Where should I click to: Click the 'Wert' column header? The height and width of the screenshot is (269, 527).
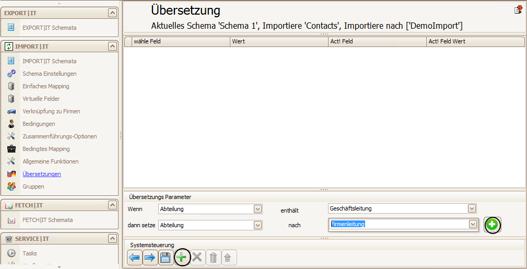click(x=279, y=41)
